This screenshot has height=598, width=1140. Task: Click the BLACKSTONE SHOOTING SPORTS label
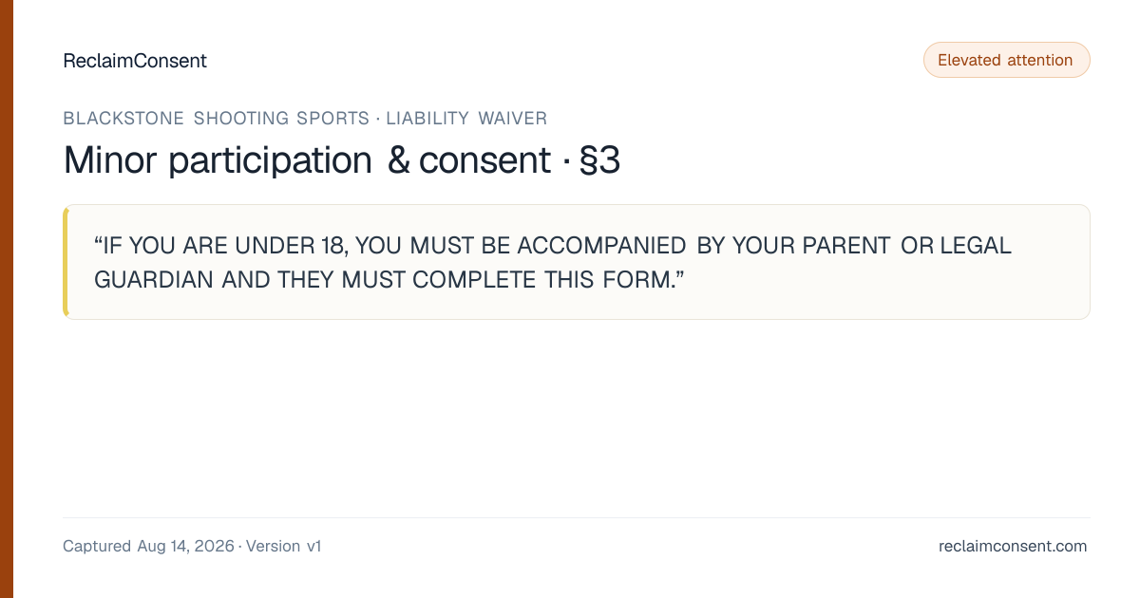(217, 119)
